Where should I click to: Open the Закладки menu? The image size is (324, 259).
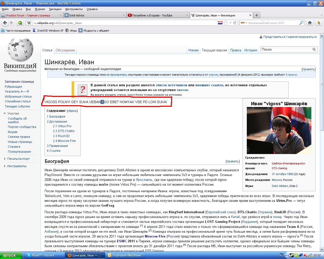55,9
